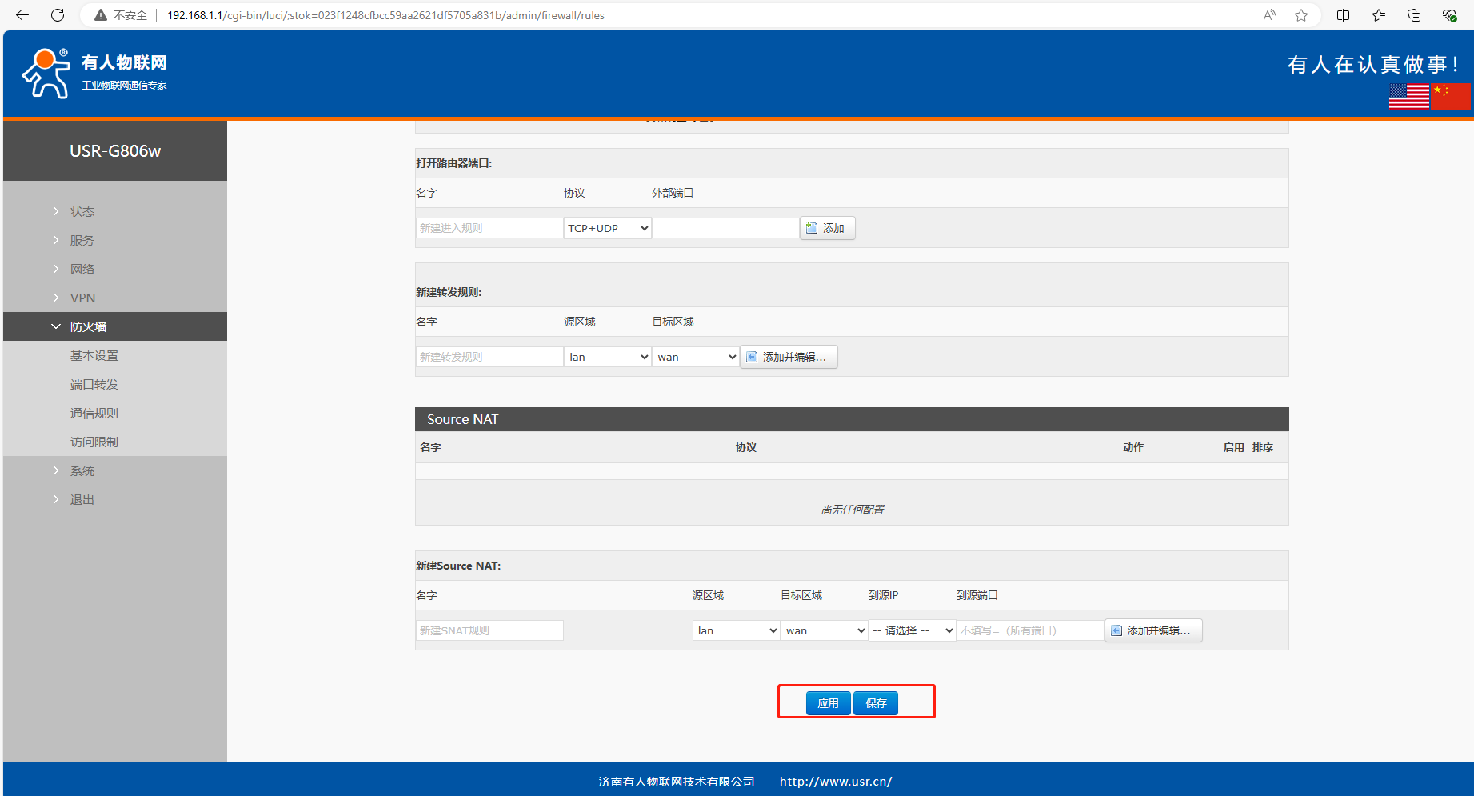Click the browser back arrow
1474x796 pixels.
tap(22, 15)
